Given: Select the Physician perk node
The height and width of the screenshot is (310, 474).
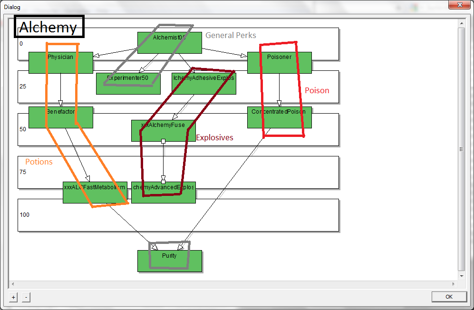Looking at the screenshot, I should coord(60,63).
